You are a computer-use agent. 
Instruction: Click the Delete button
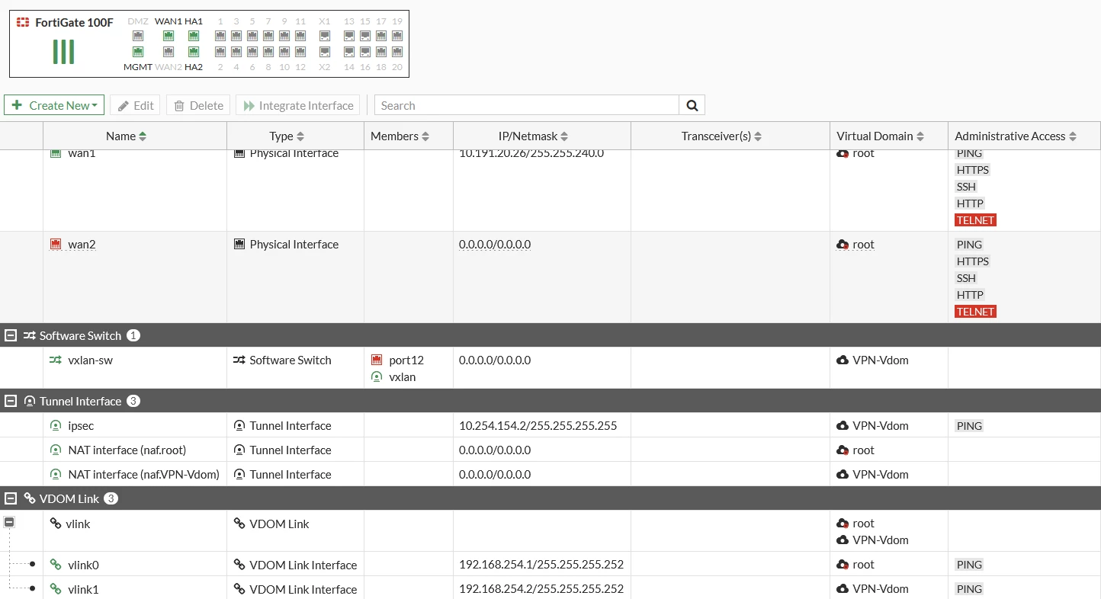coord(198,105)
